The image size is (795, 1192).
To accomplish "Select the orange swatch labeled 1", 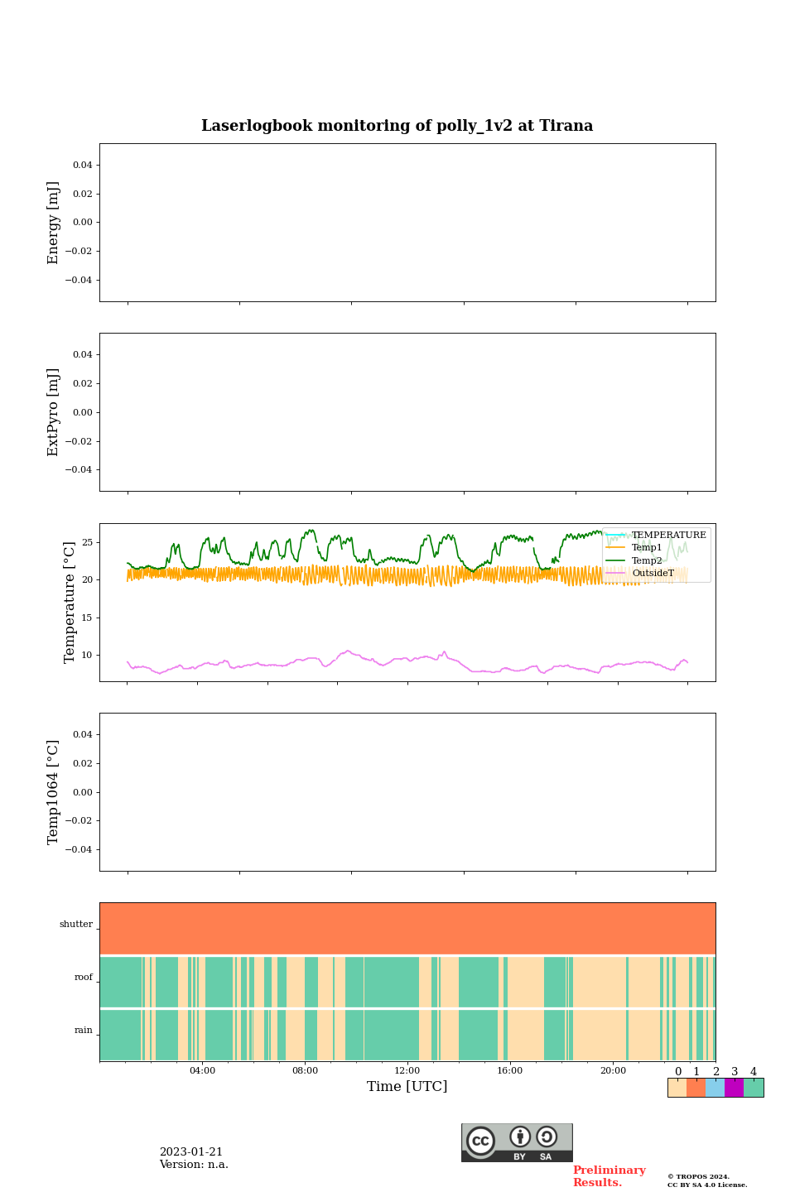I will point(696,1088).
